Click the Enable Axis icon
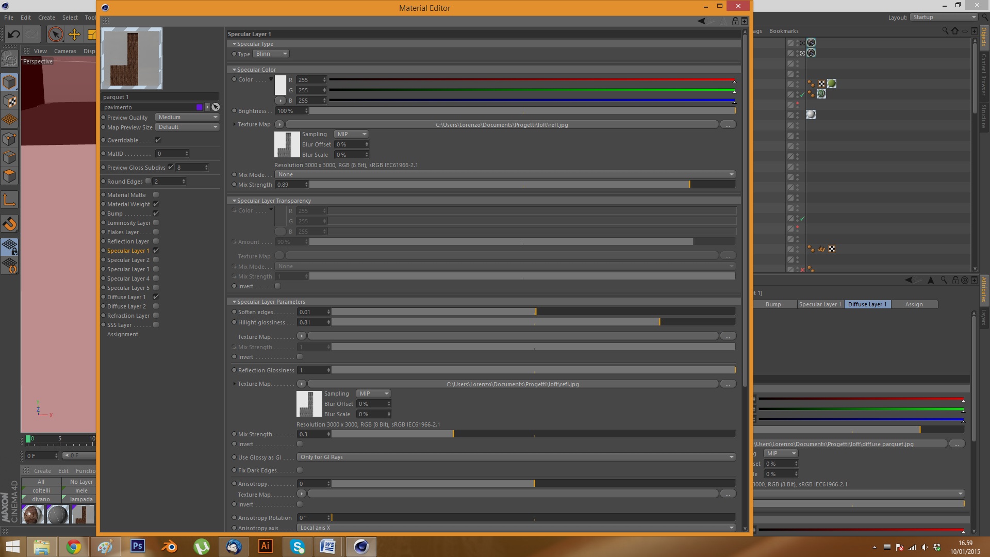 tap(9, 200)
